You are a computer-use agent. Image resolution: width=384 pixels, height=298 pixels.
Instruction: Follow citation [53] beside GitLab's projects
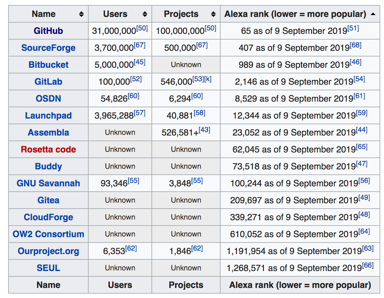coord(198,79)
